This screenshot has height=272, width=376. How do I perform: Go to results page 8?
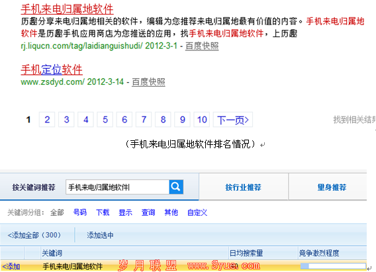[163, 120]
